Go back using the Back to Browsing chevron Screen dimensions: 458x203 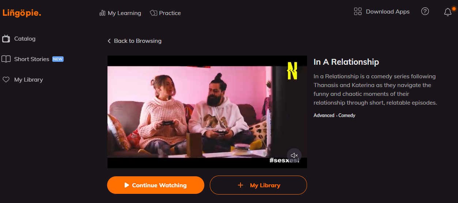click(x=109, y=41)
